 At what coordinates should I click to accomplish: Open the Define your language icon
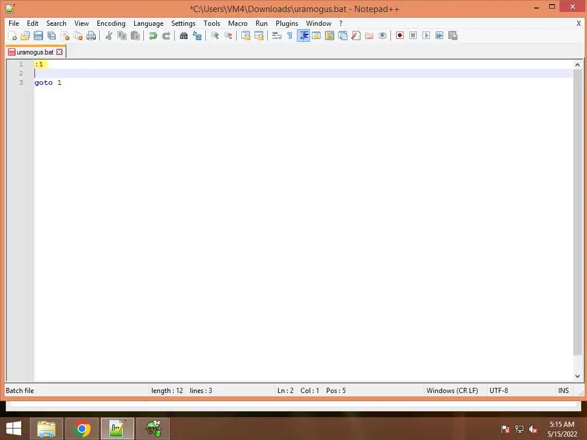pyautogui.click(x=316, y=36)
